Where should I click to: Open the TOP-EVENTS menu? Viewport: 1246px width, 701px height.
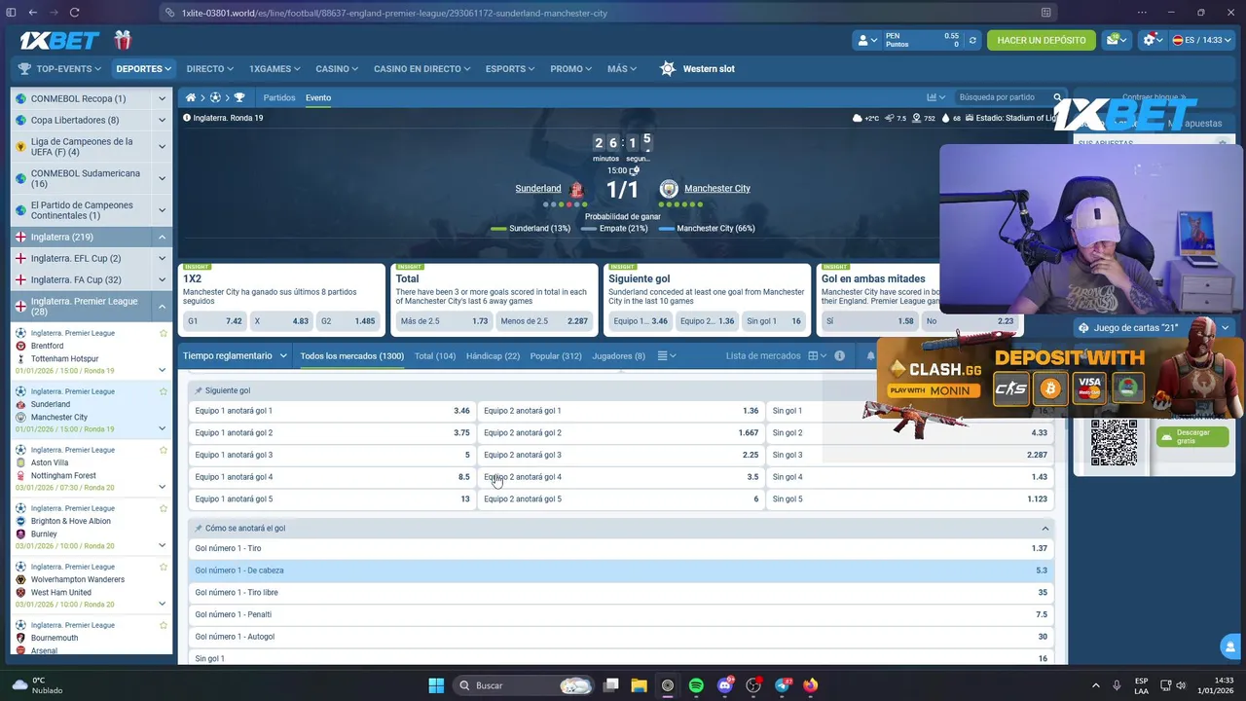59,69
